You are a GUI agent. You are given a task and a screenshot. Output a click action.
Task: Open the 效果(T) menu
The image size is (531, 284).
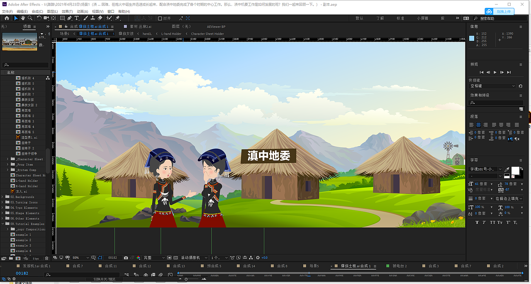pos(67,12)
